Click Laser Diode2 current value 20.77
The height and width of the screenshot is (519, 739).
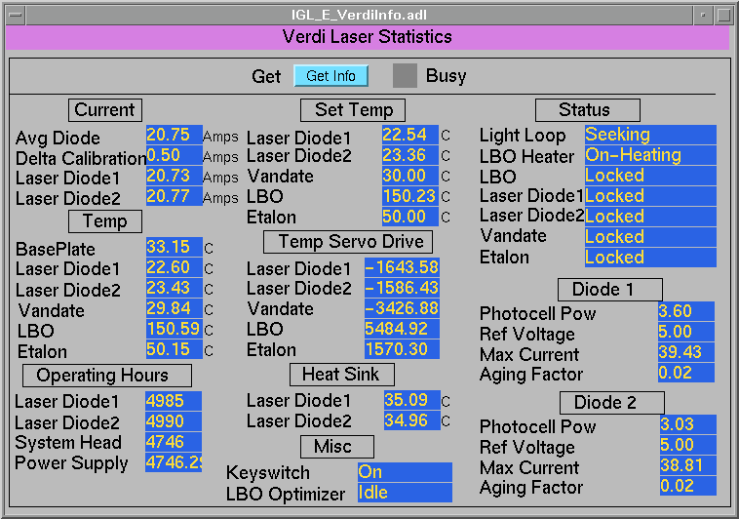(x=174, y=196)
